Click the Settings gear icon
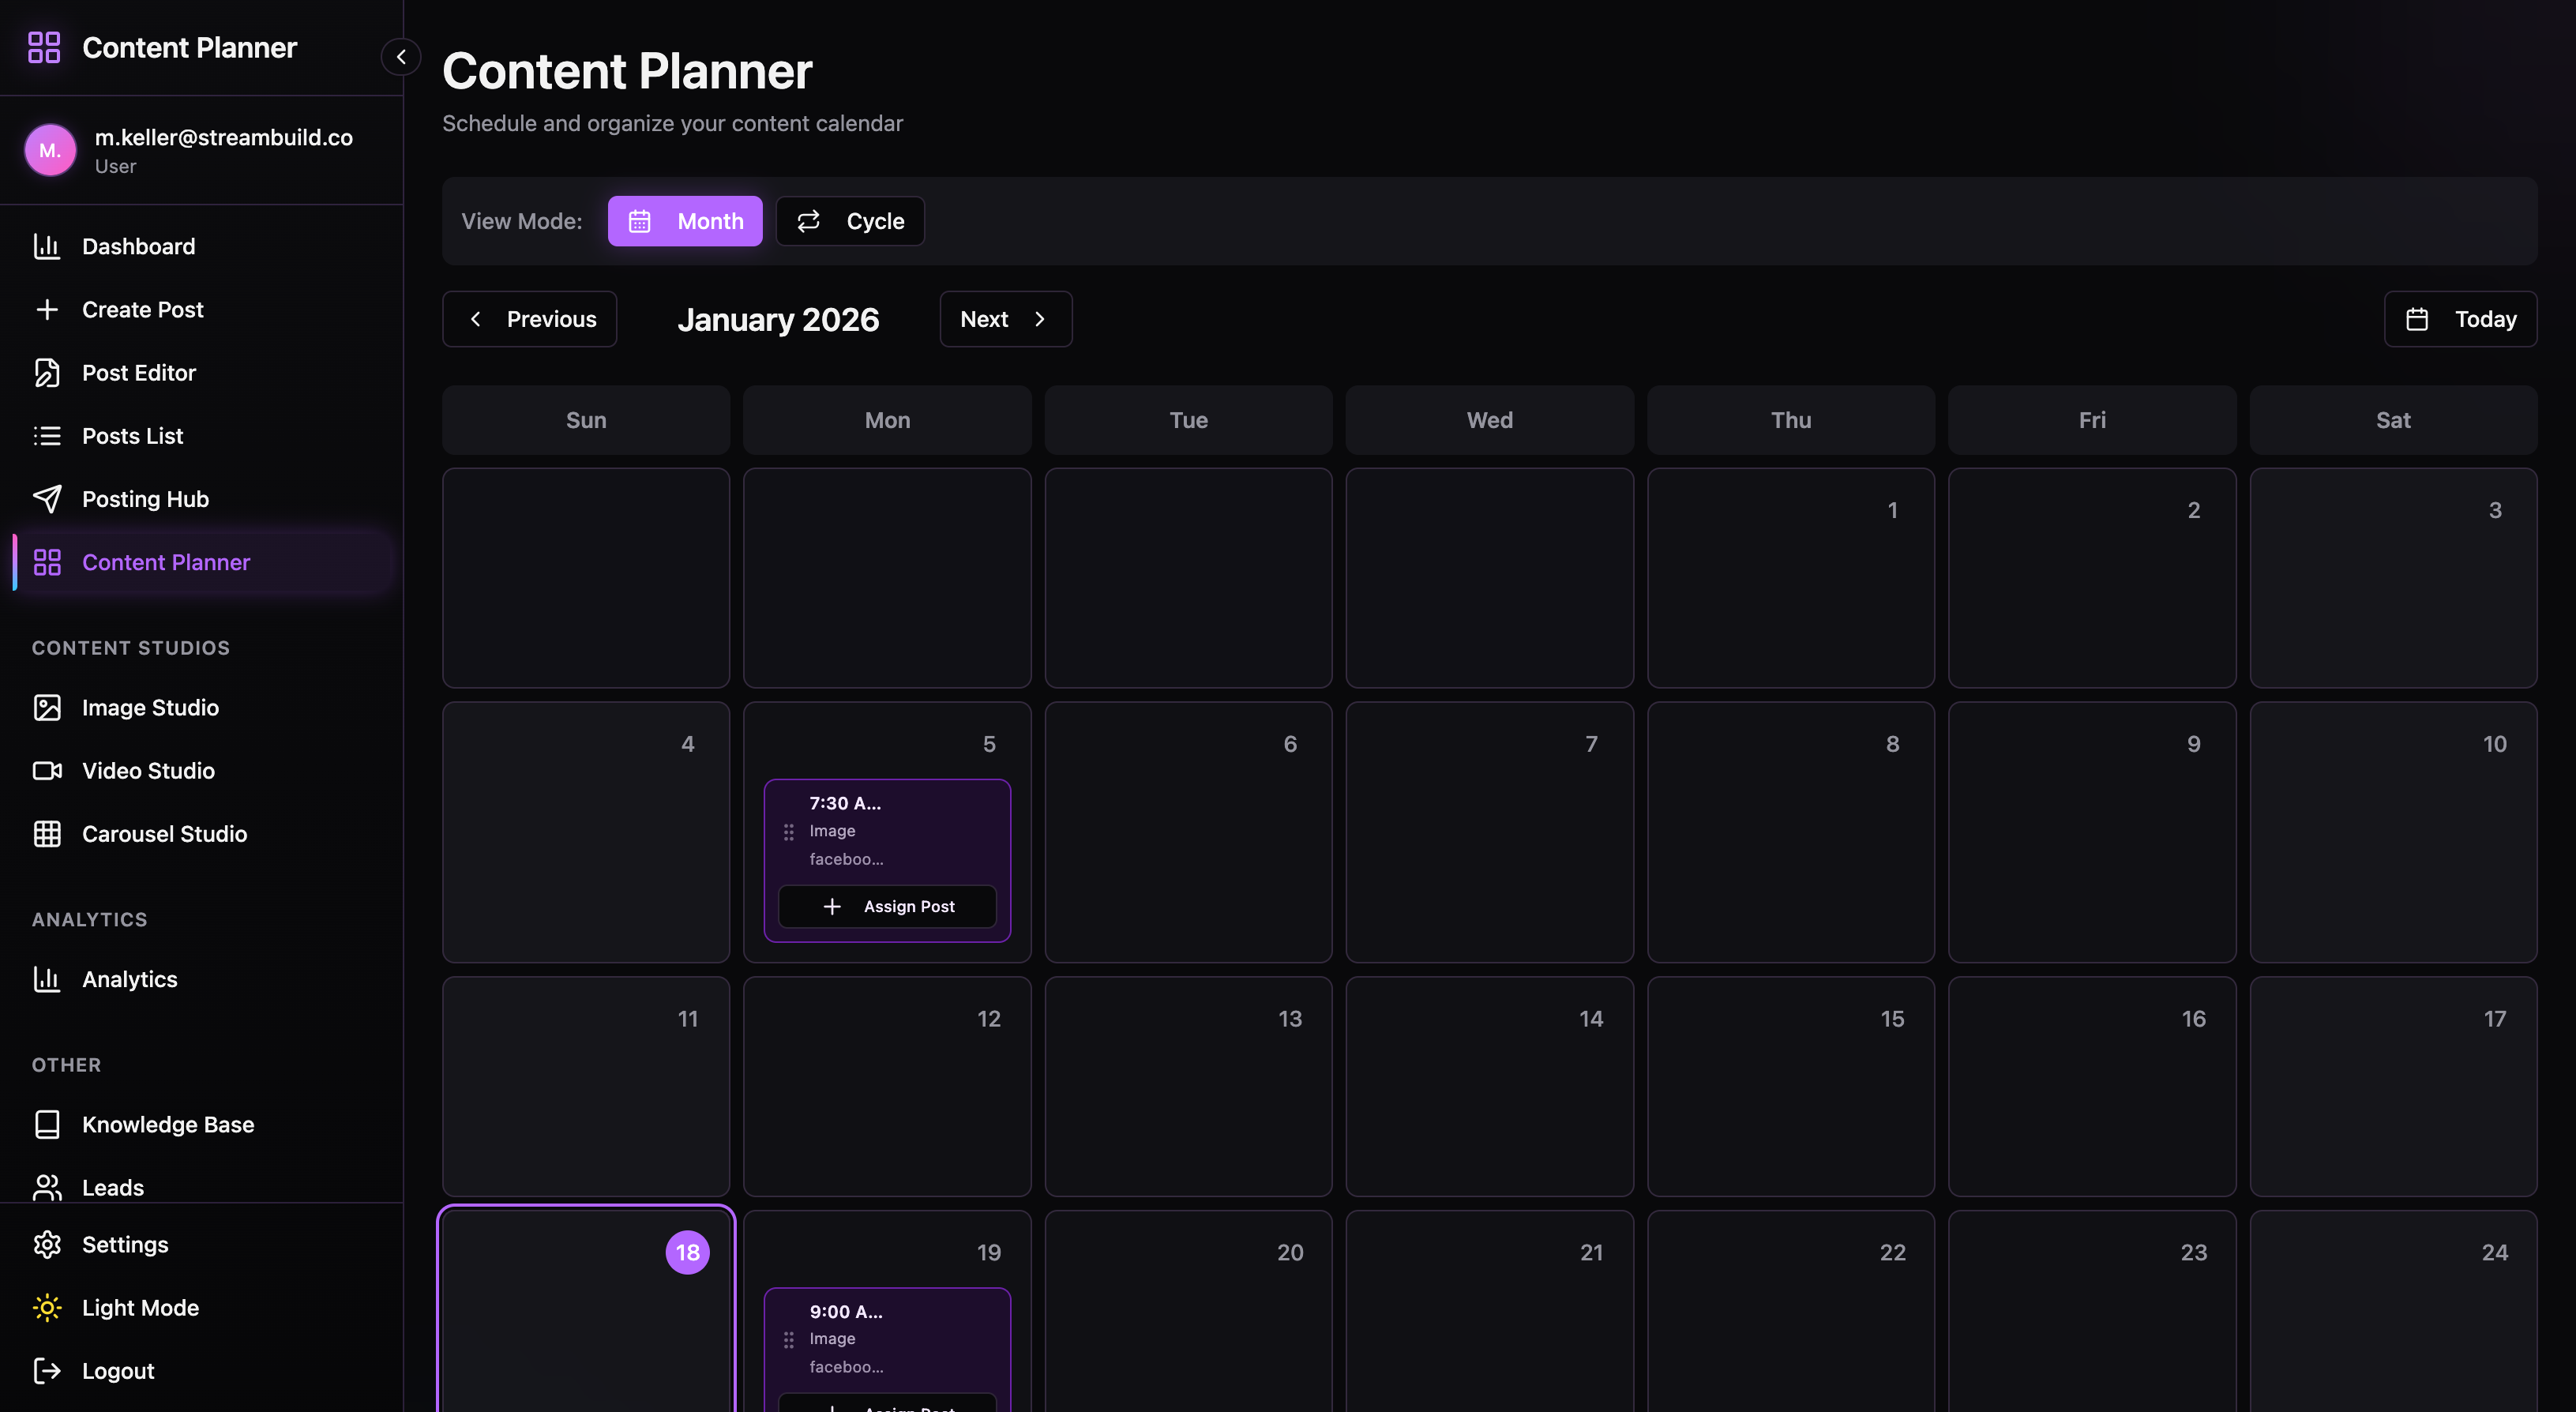 point(47,1245)
